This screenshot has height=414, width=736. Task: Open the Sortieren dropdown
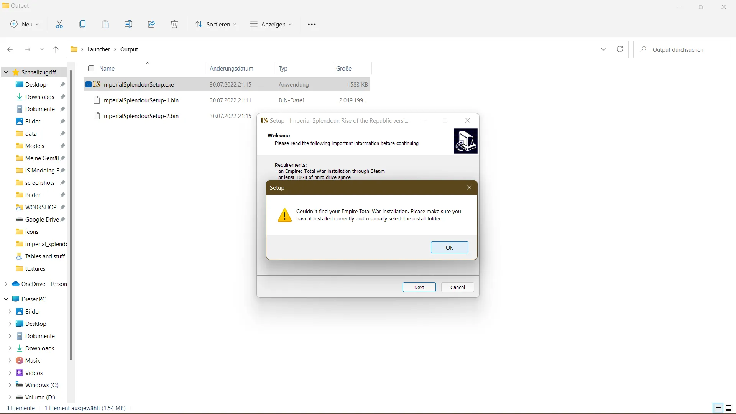click(x=215, y=24)
